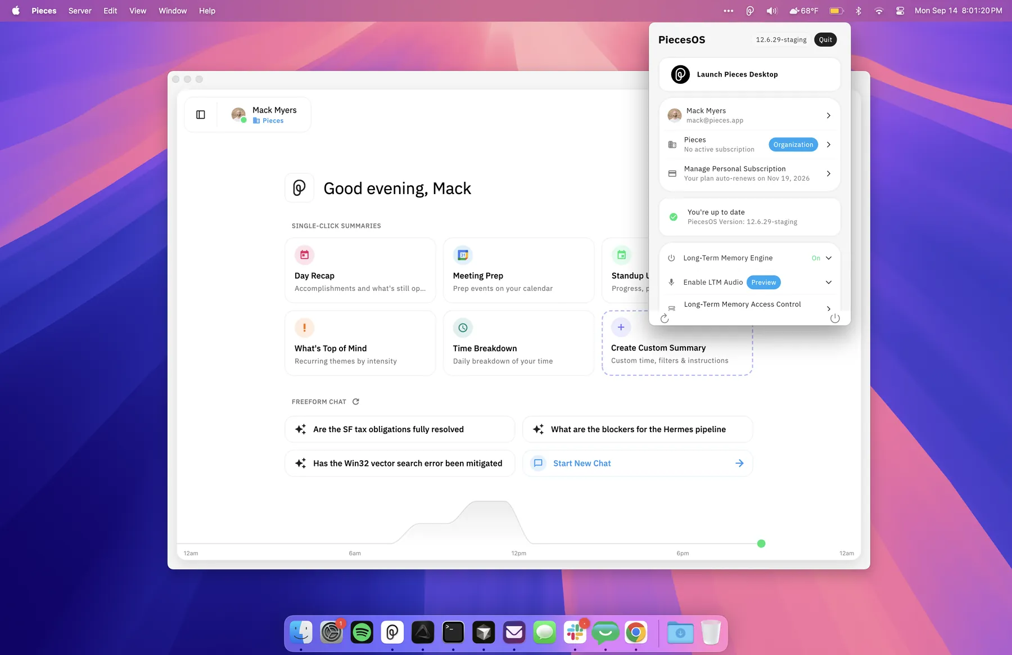1012x655 pixels.
Task: Click the microphone icon beside Enable LTM Audio
Action: point(671,282)
